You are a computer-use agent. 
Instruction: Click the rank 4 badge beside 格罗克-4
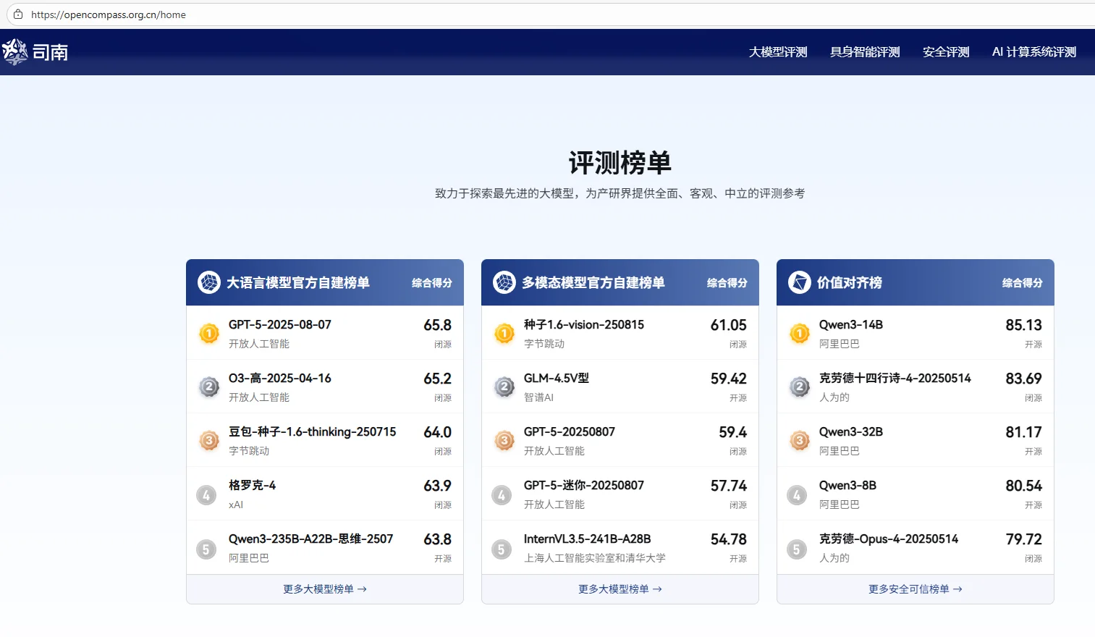206,494
